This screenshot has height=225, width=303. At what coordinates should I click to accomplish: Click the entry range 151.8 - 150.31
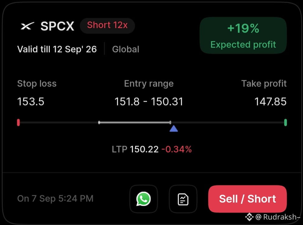[149, 101]
